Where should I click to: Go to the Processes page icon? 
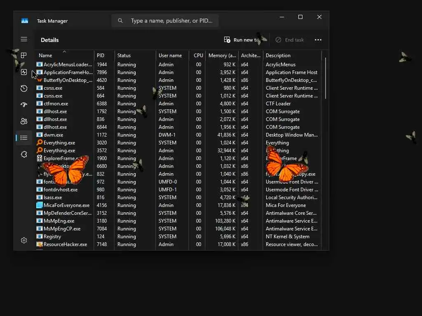[x=23, y=56]
